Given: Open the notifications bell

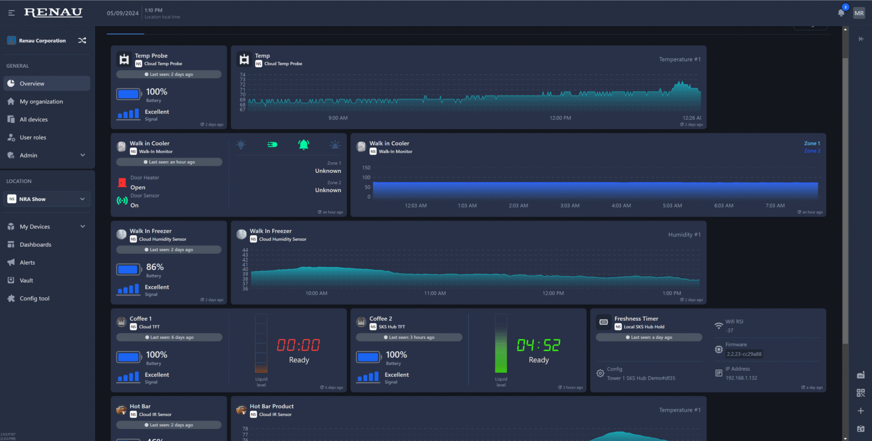Looking at the screenshot, I should pos(841,13).
